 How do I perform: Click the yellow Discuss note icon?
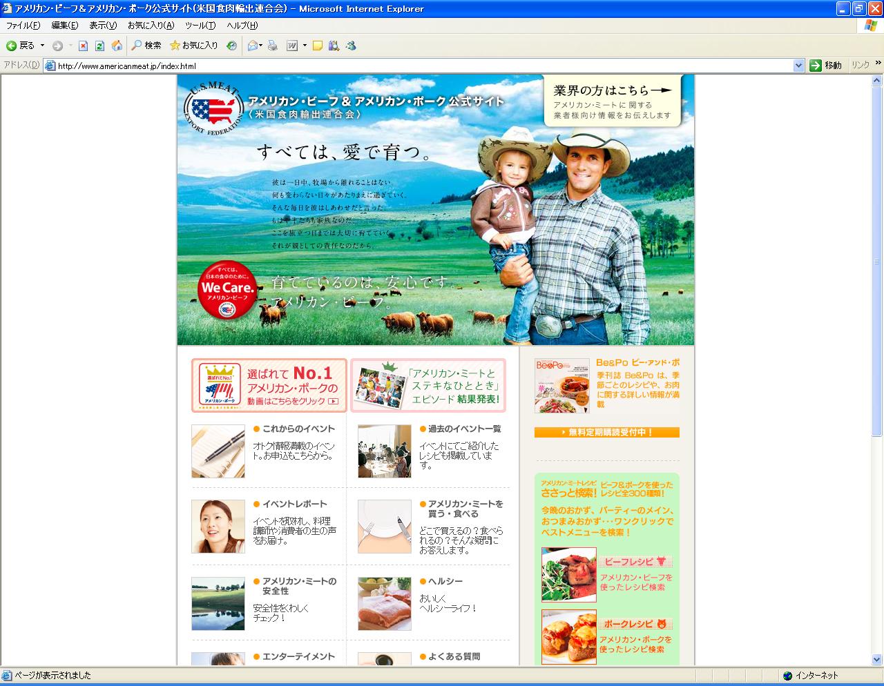tap(318, 46)
